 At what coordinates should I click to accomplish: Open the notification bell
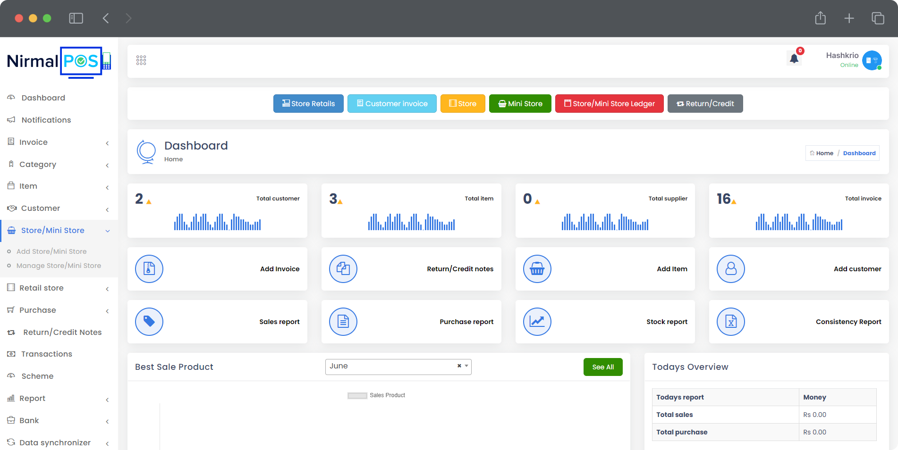pos(794,58)
